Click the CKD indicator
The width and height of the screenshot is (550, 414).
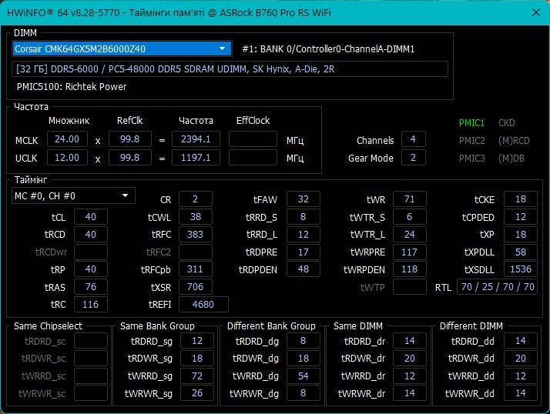click(x=507, y=122)
